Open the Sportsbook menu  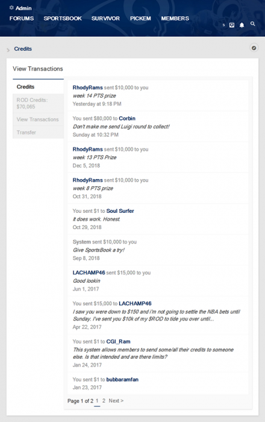(63, 18)
